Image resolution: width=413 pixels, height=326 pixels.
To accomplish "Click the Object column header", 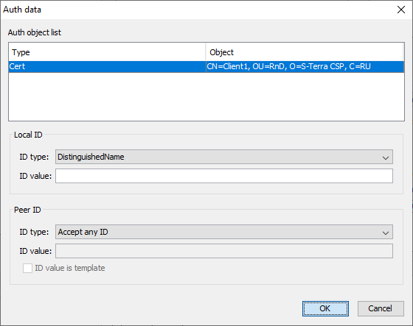I will coord(305,52).
